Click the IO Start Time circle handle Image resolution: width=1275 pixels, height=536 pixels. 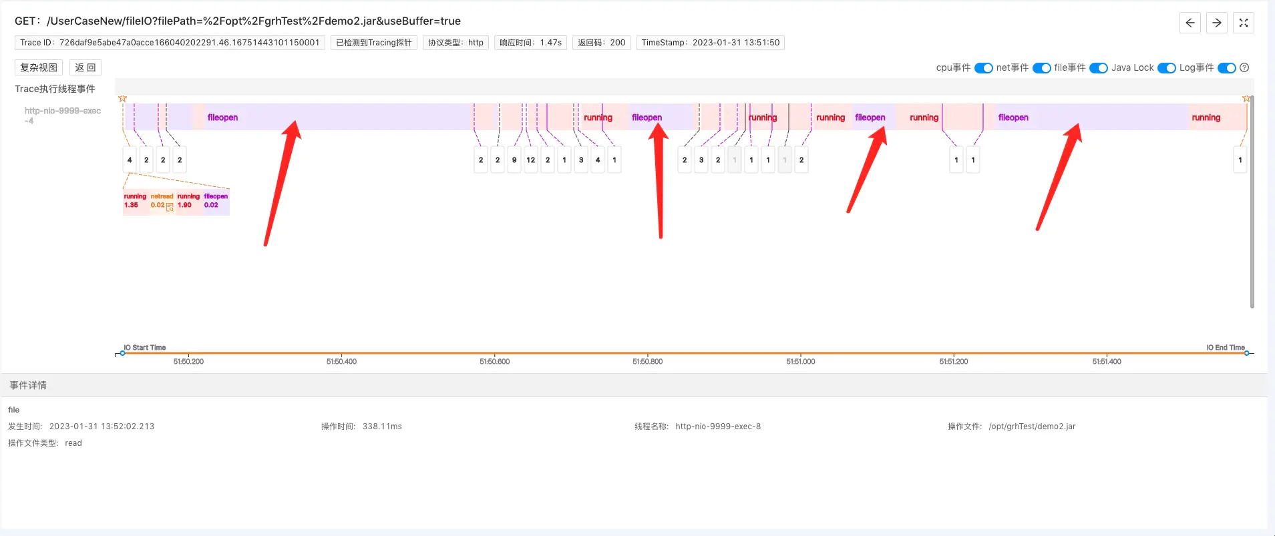click(x=122, y=353)
